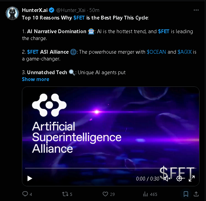Like the post with the heart icon

(105, 194)
